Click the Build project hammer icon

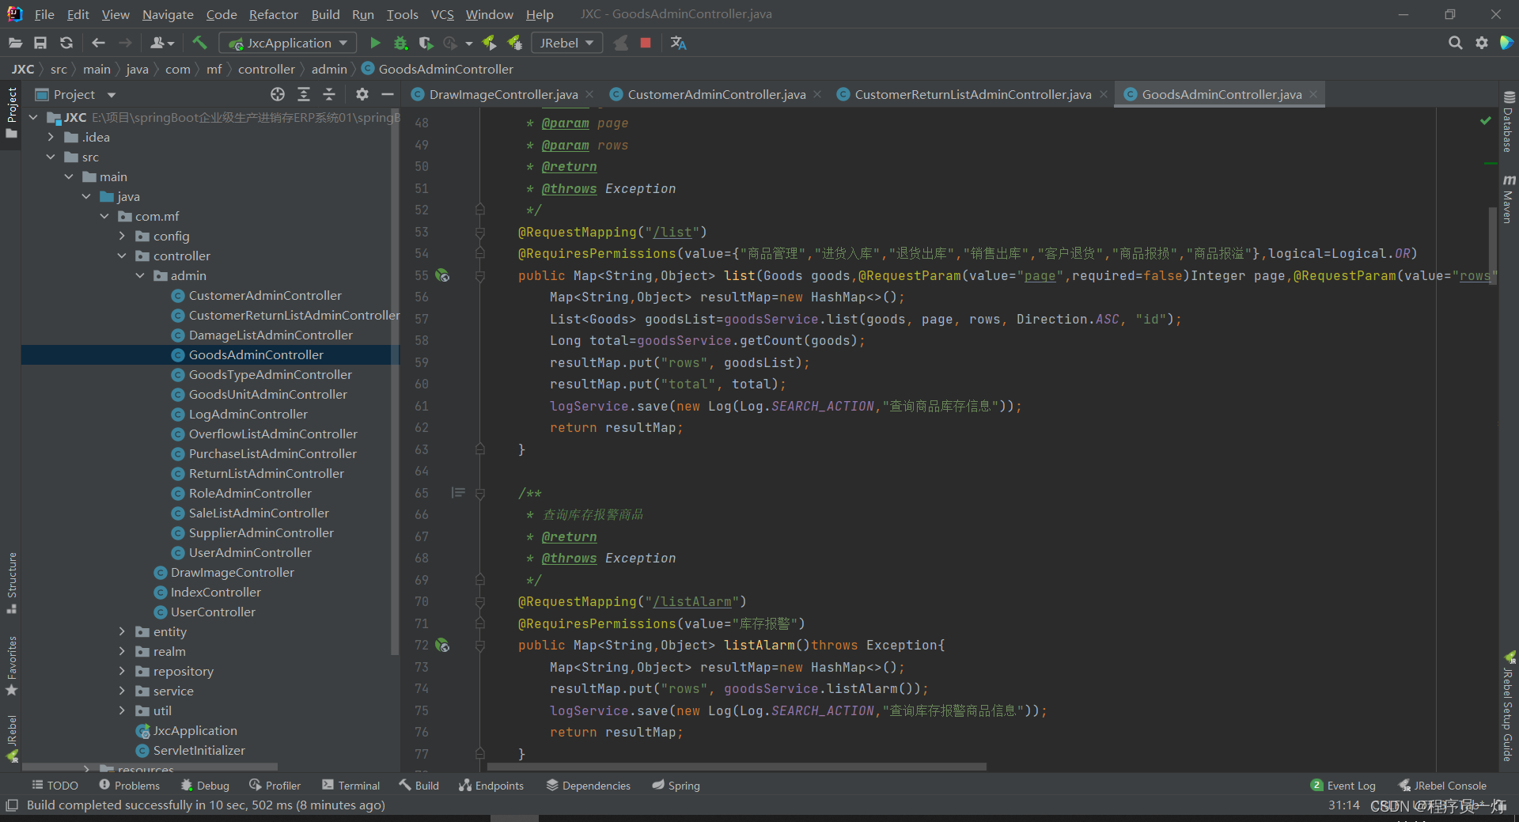pos(199,43)
